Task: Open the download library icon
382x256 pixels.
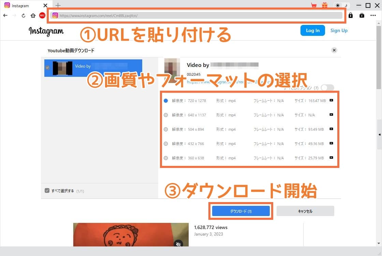Action: pyautogui.click(x=362, y=15)
